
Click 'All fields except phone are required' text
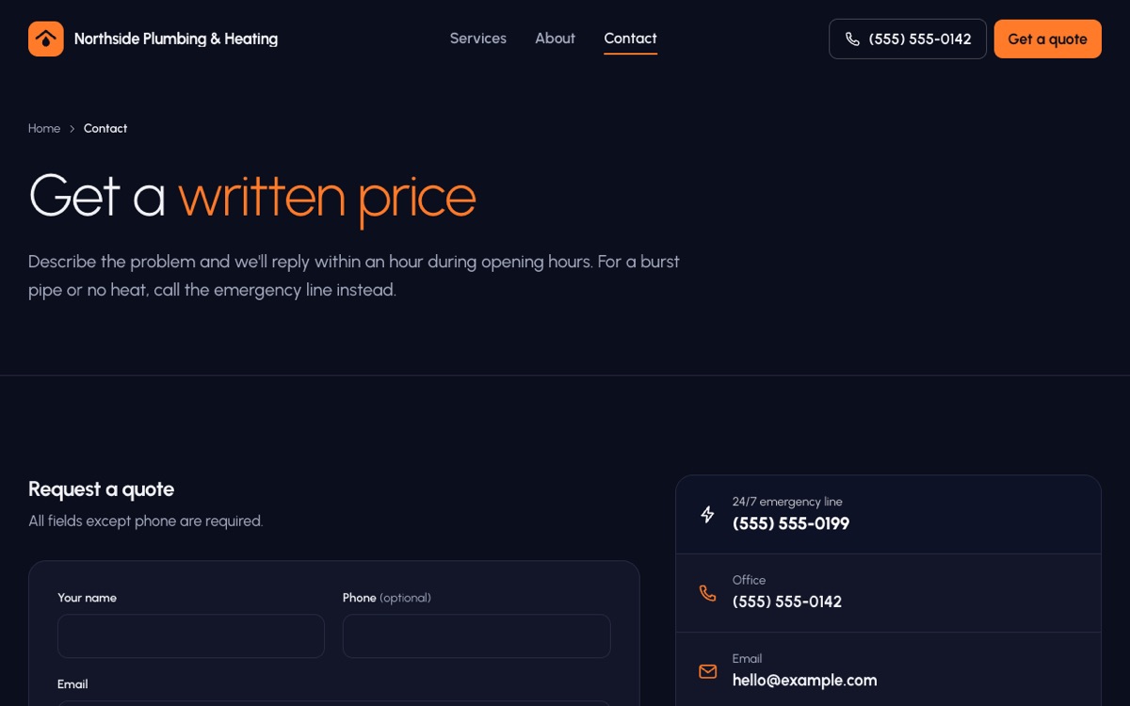point(145,521)
